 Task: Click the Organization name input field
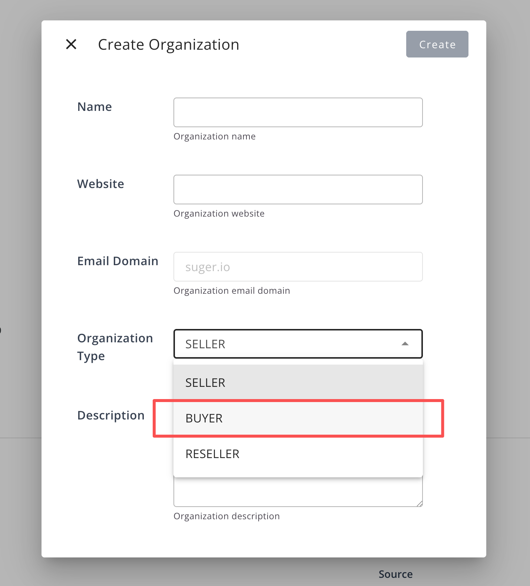tap(298, 112)
